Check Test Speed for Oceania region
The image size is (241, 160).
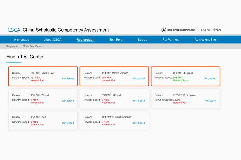click(x=210, y=101)
